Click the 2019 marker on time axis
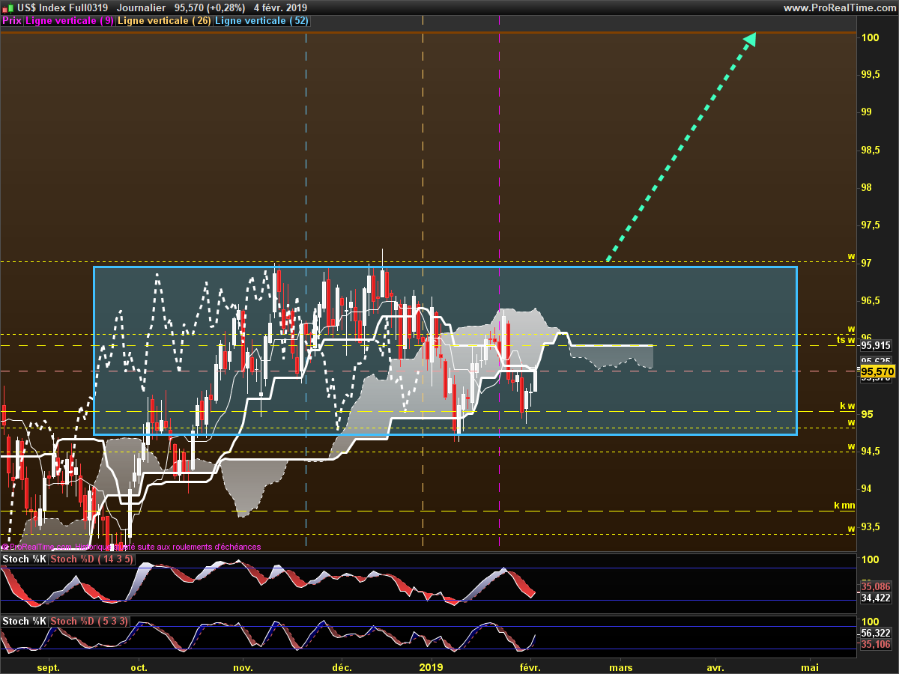Screen dimensions: 899x674 click(431, 667)
